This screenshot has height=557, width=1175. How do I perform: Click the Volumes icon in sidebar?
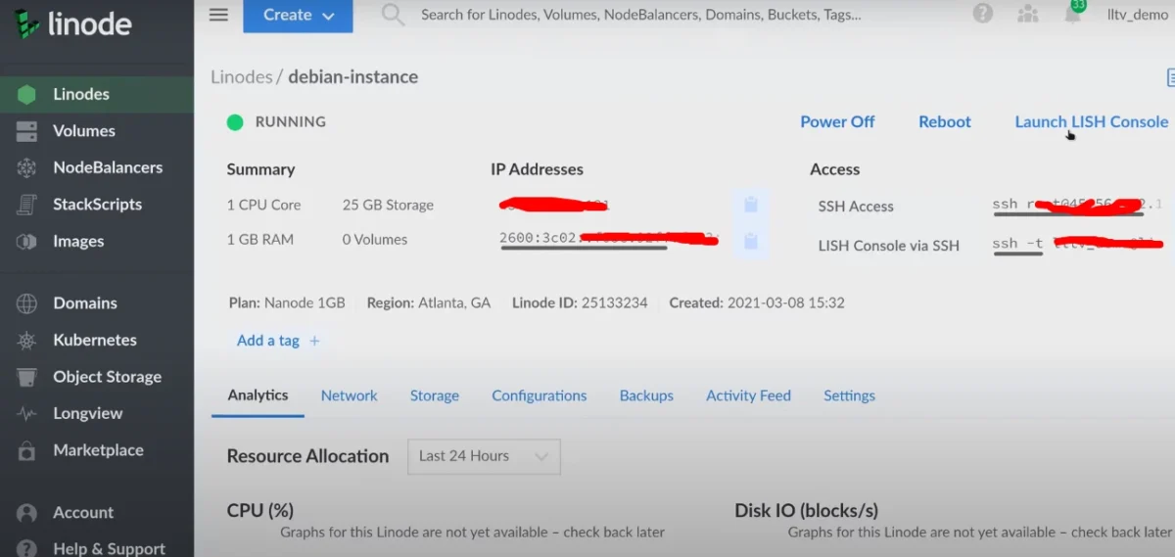click(x=26, y=131)
